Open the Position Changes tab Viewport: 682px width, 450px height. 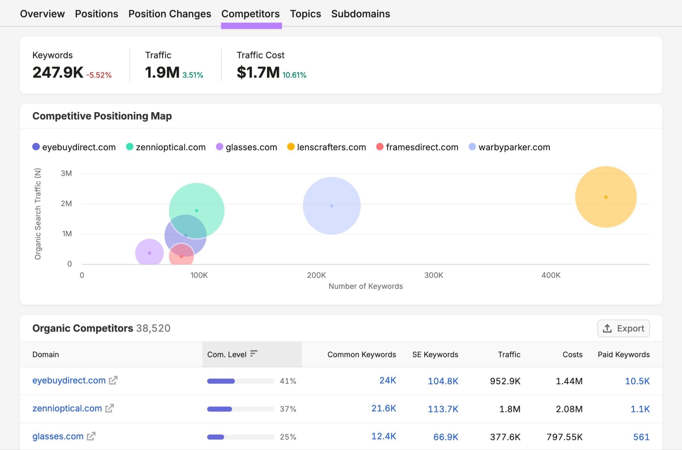click(170, 14)
